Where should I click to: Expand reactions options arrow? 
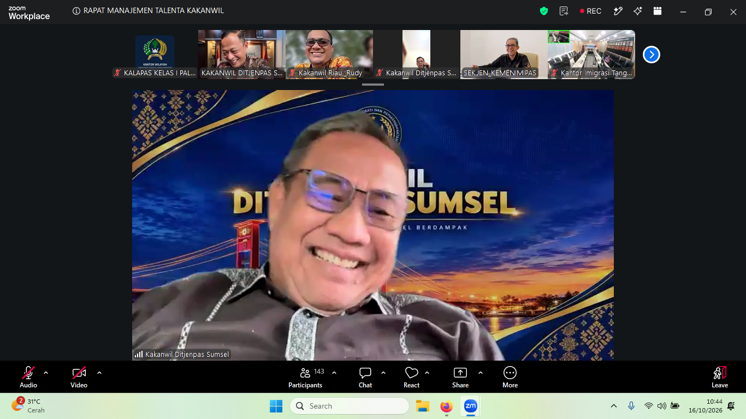click(x=427, y=373)
